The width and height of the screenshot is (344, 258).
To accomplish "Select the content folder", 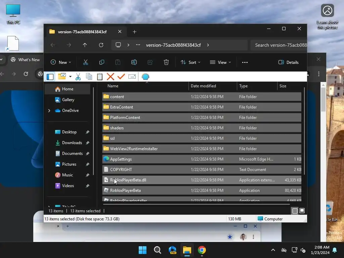I will [x=202, y=96].
